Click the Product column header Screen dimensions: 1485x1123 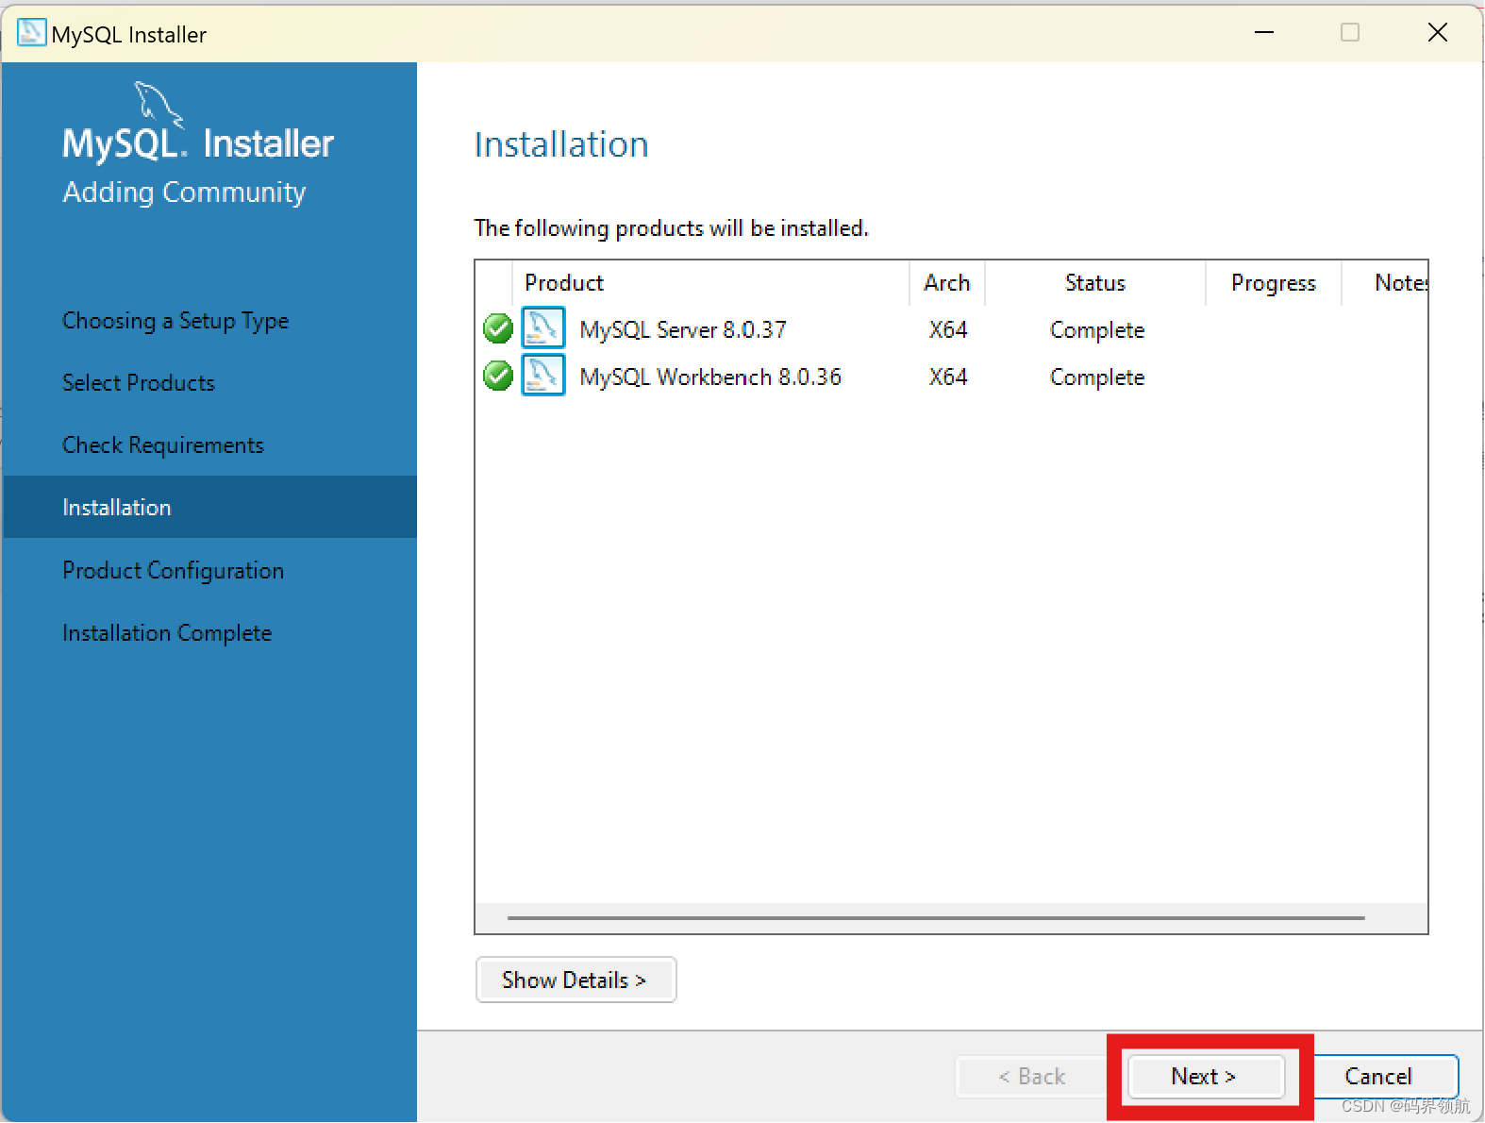[710, 283]
